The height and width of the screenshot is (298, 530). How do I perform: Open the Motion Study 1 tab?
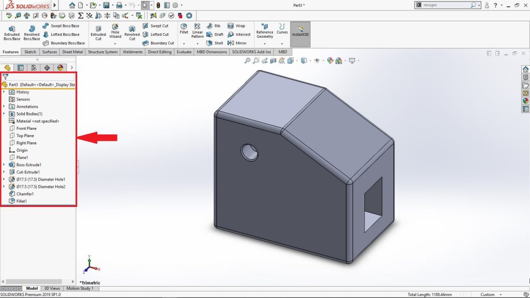80,289
